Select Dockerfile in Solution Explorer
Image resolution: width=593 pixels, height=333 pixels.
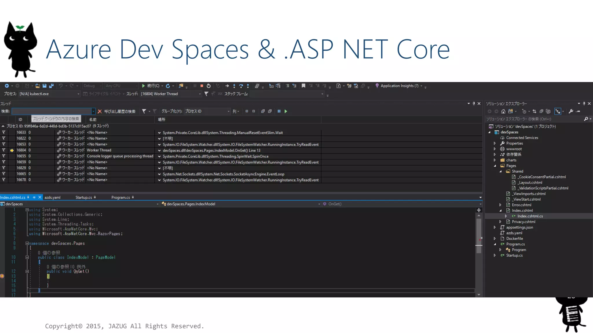point(514,239)
